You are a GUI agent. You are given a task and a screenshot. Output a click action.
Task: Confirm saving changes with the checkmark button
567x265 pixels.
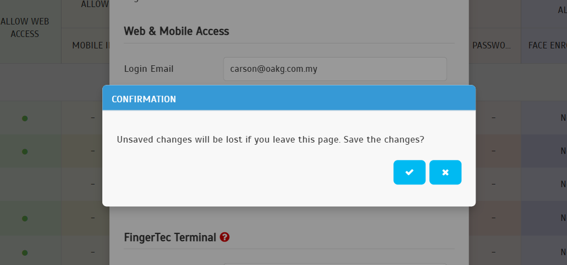409,172
